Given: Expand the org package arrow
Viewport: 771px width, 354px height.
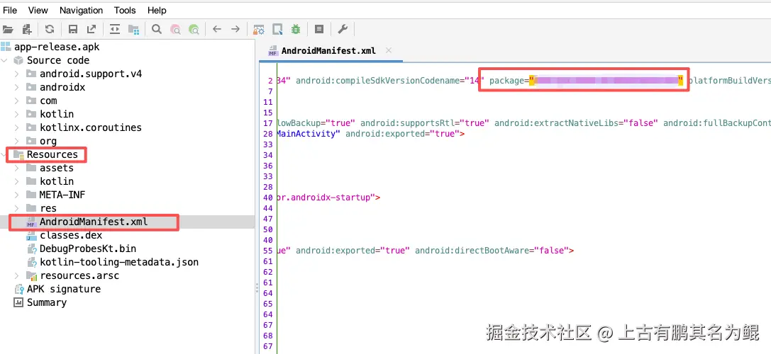Looking at the screenshot, I should click(x=17, y=141).
